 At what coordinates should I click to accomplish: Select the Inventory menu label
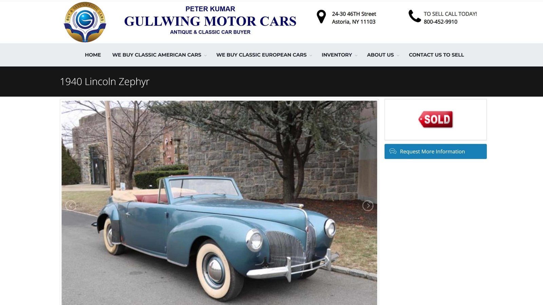pos(337,55)
